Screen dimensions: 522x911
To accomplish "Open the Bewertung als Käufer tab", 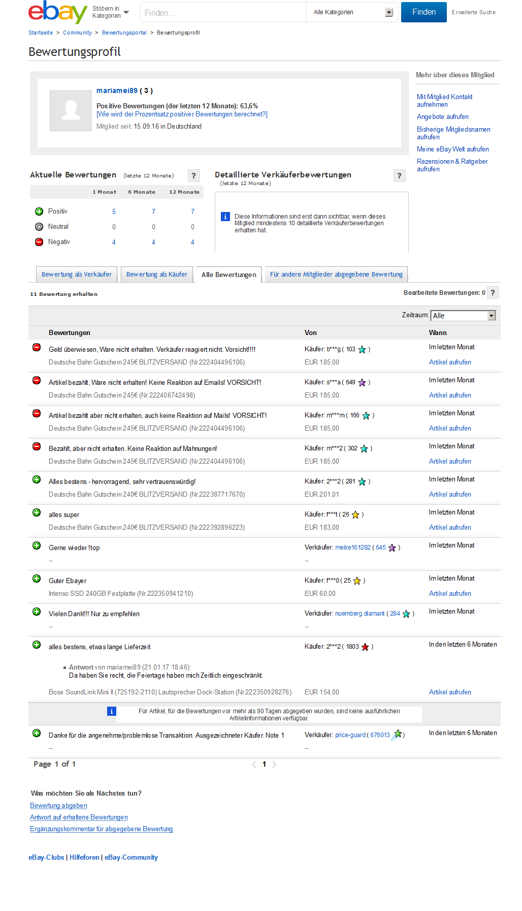I will [x=156, y=275].
